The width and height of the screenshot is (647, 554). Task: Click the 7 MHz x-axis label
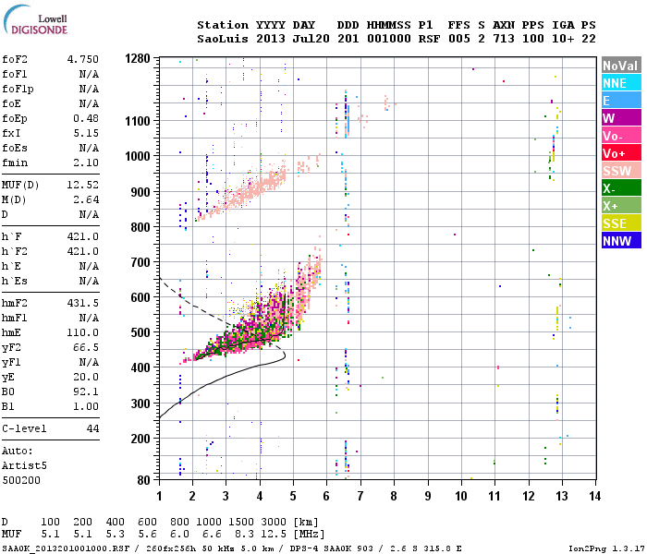coord(360,496)
